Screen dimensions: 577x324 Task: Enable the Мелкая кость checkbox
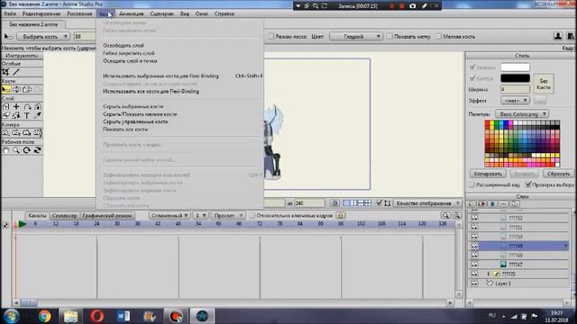(x=438, y=36)
